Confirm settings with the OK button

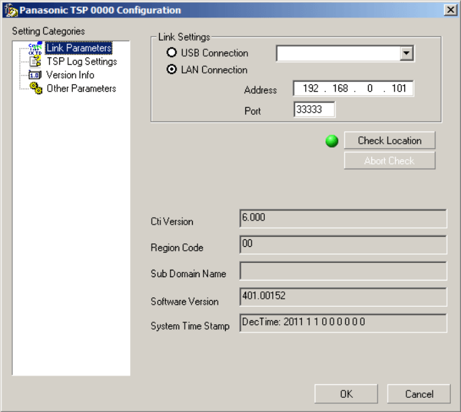[x=346, y=394]
